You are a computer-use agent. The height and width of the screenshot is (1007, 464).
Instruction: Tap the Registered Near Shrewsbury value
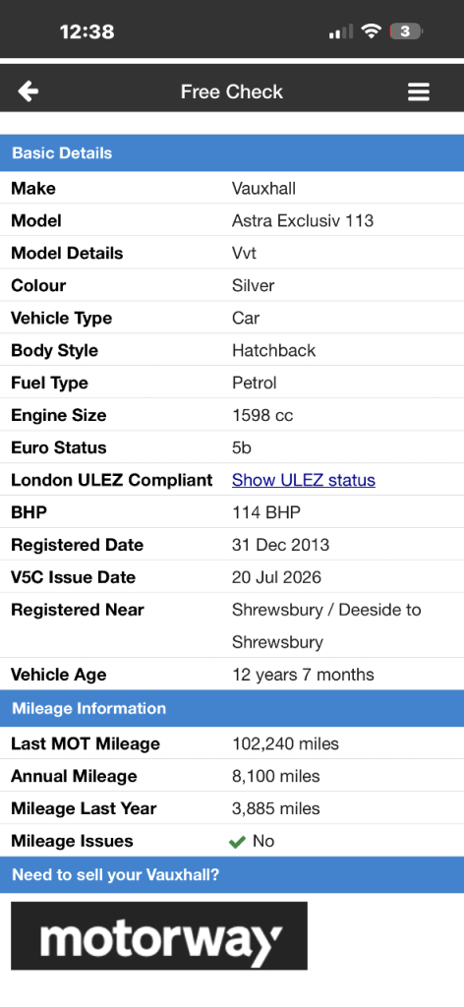(x=326, y=625)
